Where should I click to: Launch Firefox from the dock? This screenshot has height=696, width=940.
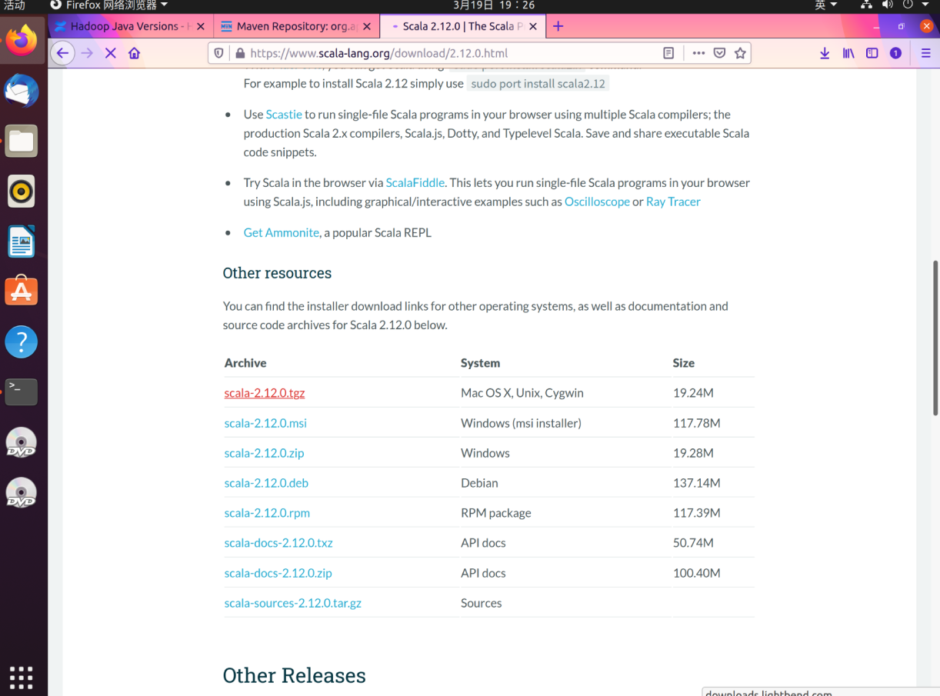coord(22,40)
